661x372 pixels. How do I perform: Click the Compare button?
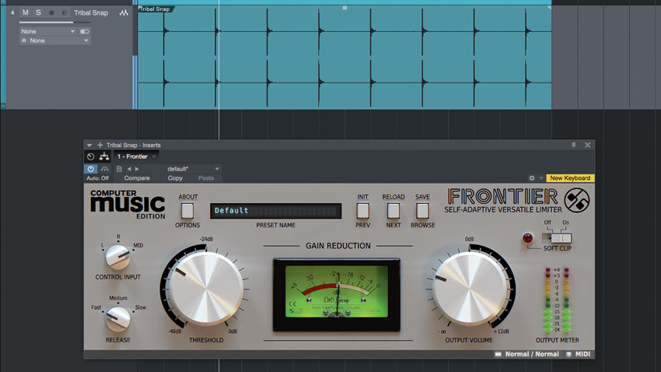[137, 178]
